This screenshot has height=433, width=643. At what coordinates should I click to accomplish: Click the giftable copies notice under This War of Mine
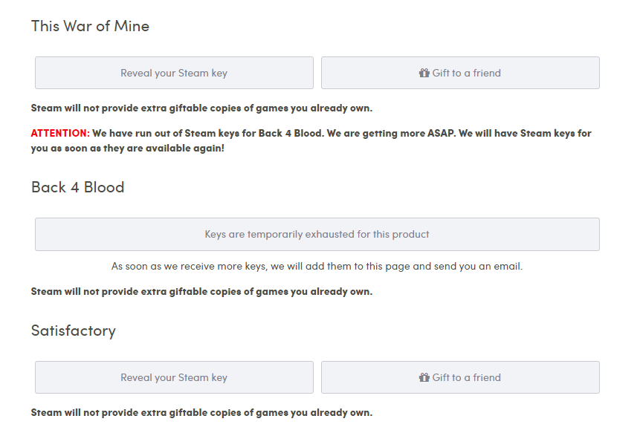[201, 108]
